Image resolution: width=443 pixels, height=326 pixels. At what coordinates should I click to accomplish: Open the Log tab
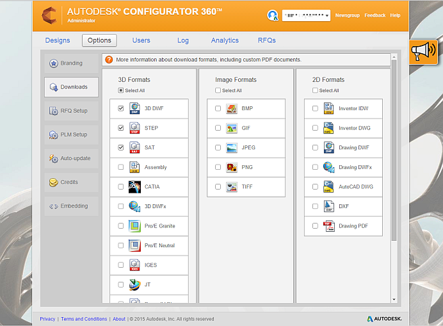pos(183,40)
